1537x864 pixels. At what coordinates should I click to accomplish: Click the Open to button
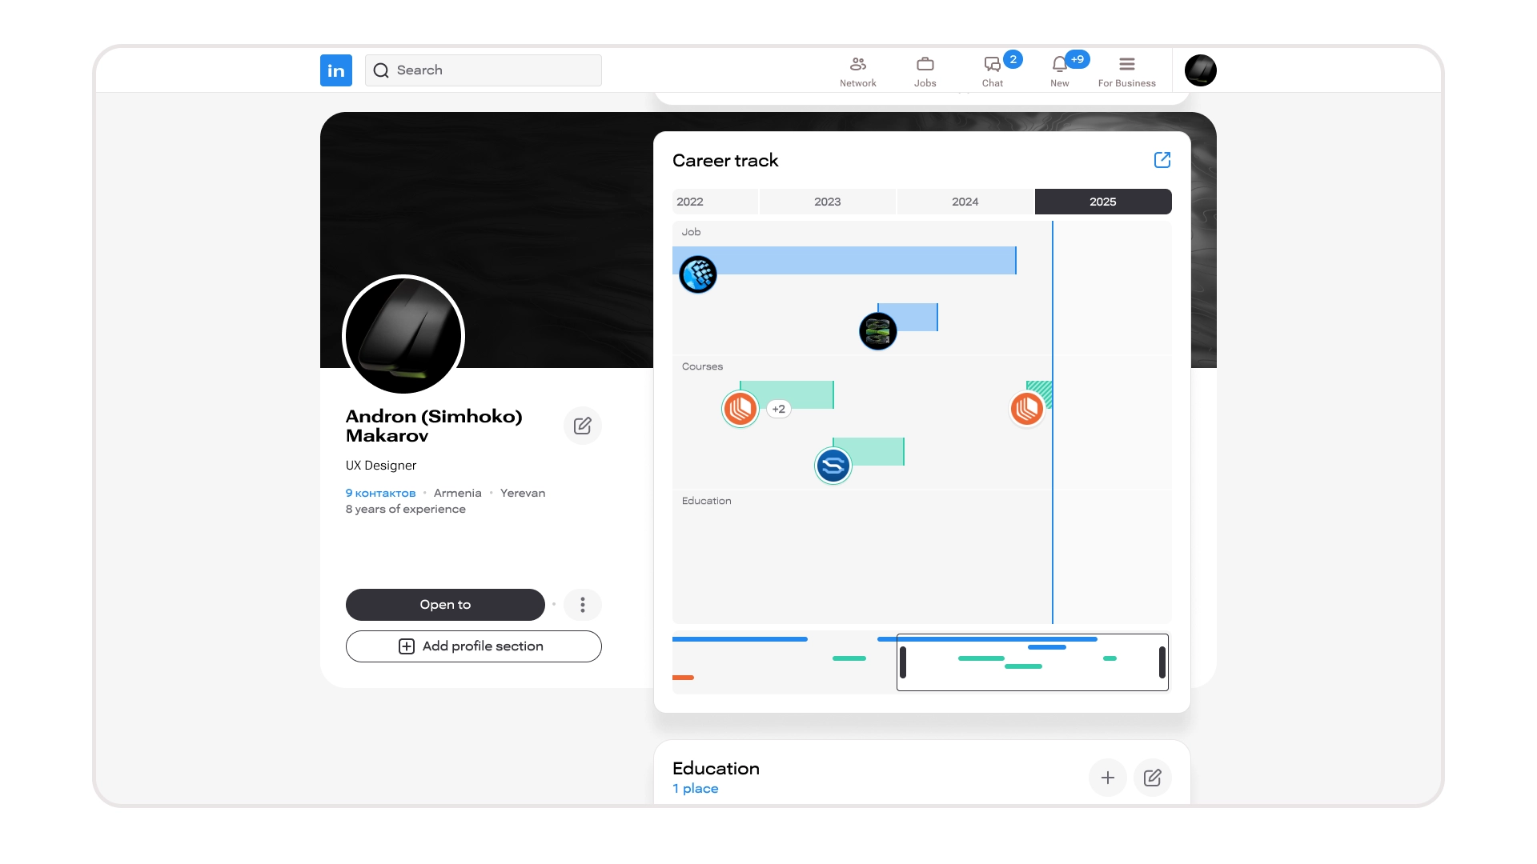click(x=445, y=605)
